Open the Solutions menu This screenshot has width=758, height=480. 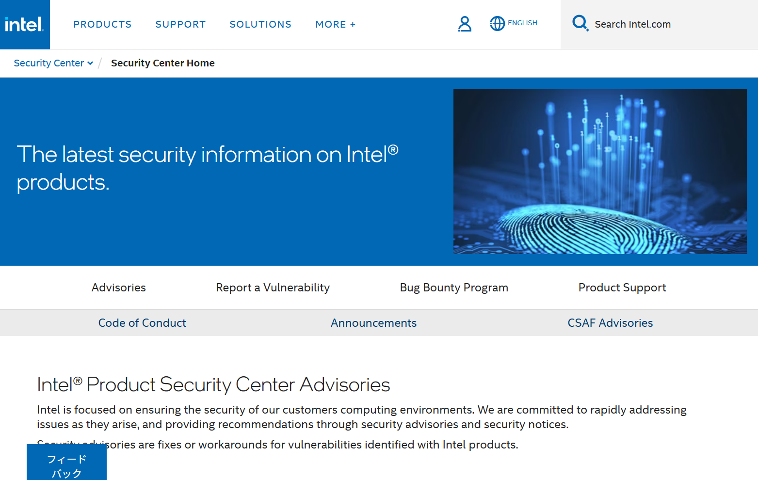click(260, 24)
